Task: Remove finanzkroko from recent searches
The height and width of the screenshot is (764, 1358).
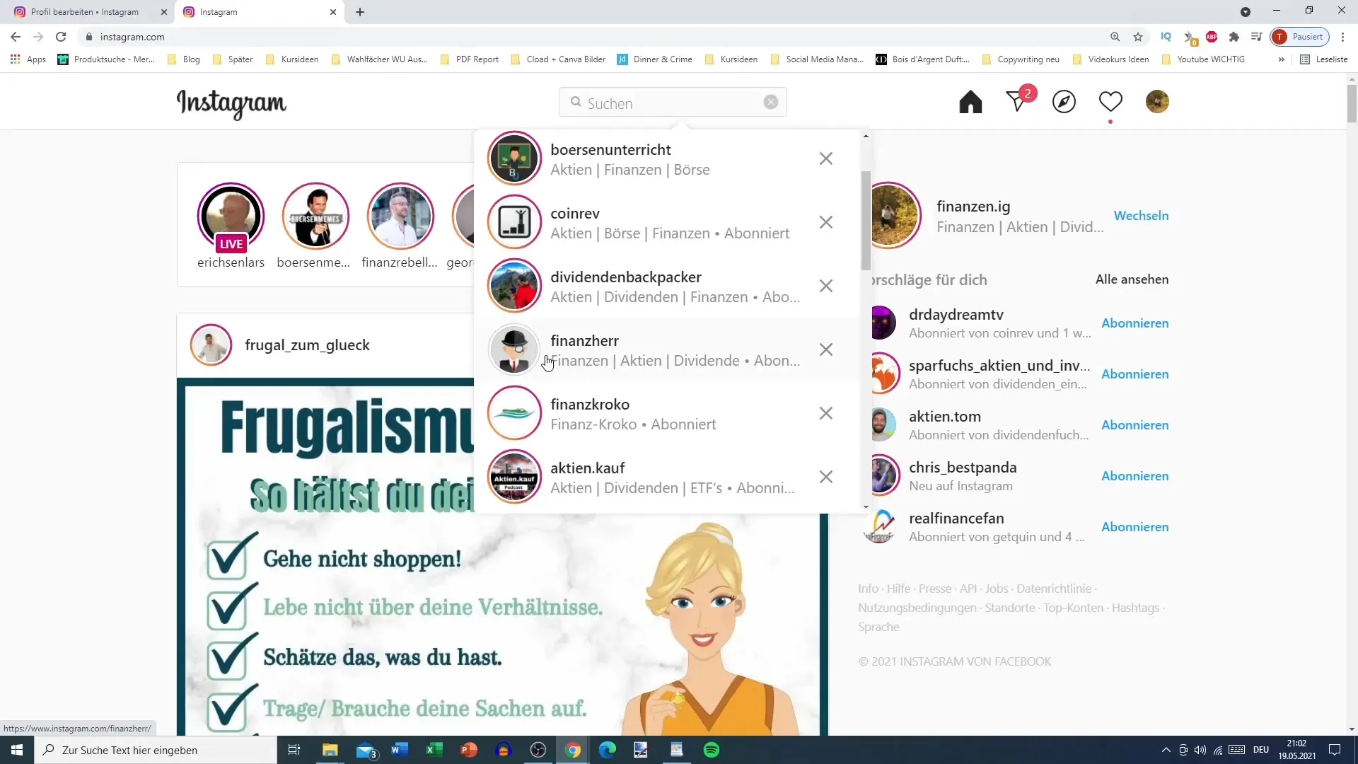Action: click(825, 413)
